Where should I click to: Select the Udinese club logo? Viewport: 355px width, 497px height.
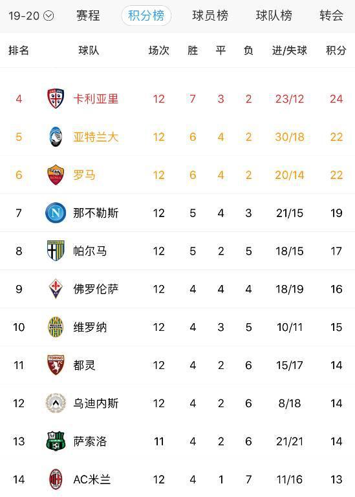coord(56,403)
